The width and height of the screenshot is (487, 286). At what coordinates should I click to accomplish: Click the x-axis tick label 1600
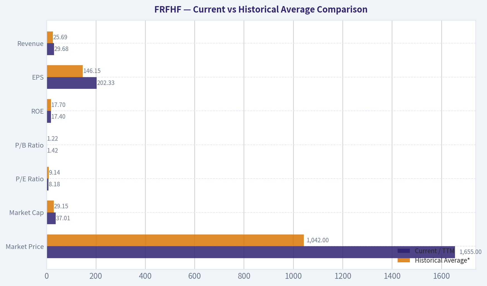442,276
